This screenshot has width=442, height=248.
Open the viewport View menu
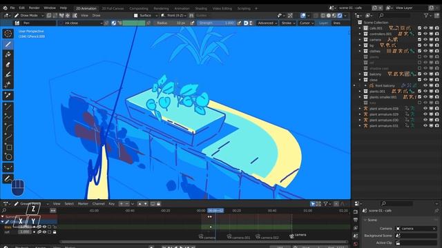point(84,15)
